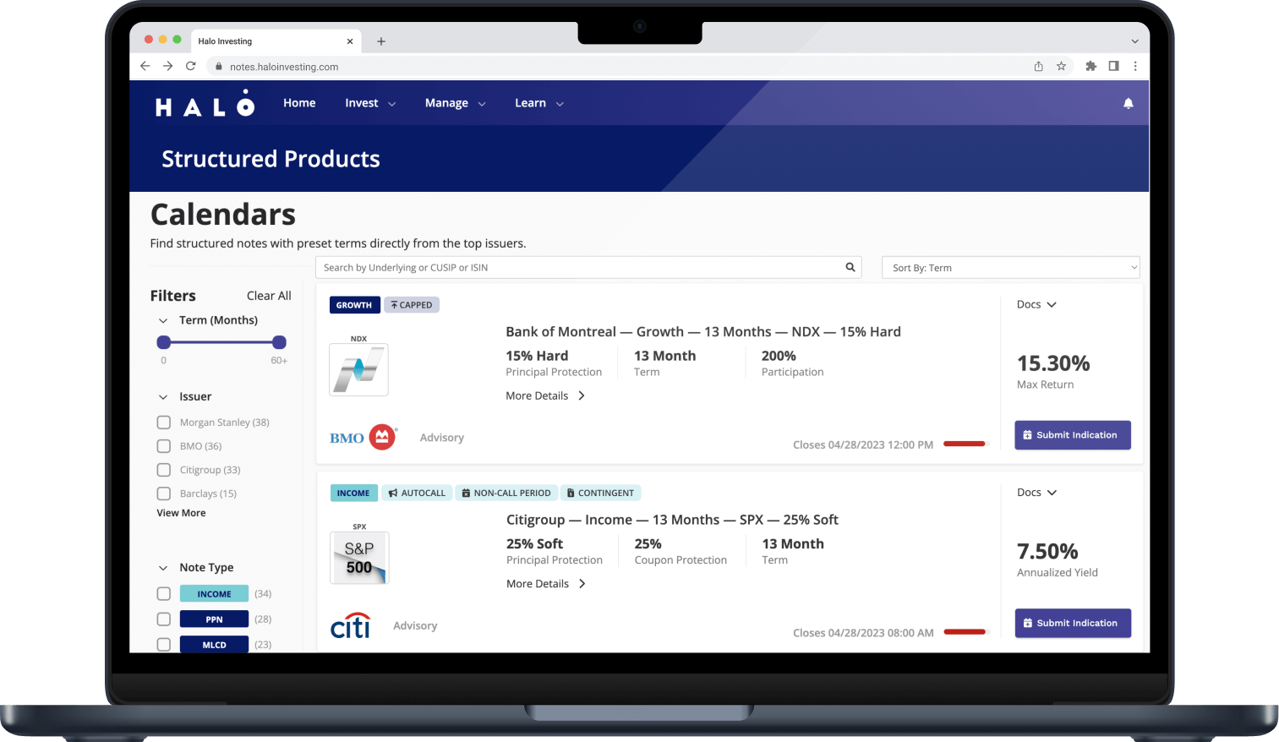
Task: Open the Learn dropdown menu
Action: 539,103
